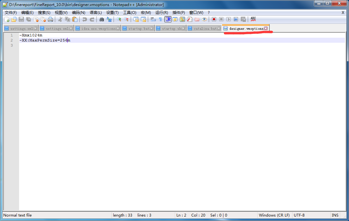
Task: Stop macro recording
Action: point(221,20)
